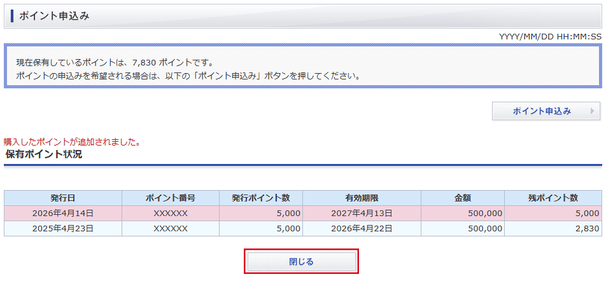Select the 2025年4月23日 issue date cell
606x286 pixels.
63,228
